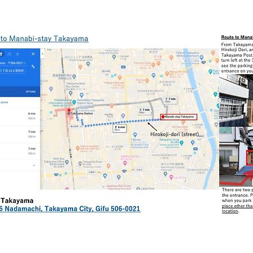Screen dimensions: 253x253
Task: Click the pink TEMPLE HOTEL pin
Action: click(125, 164)
